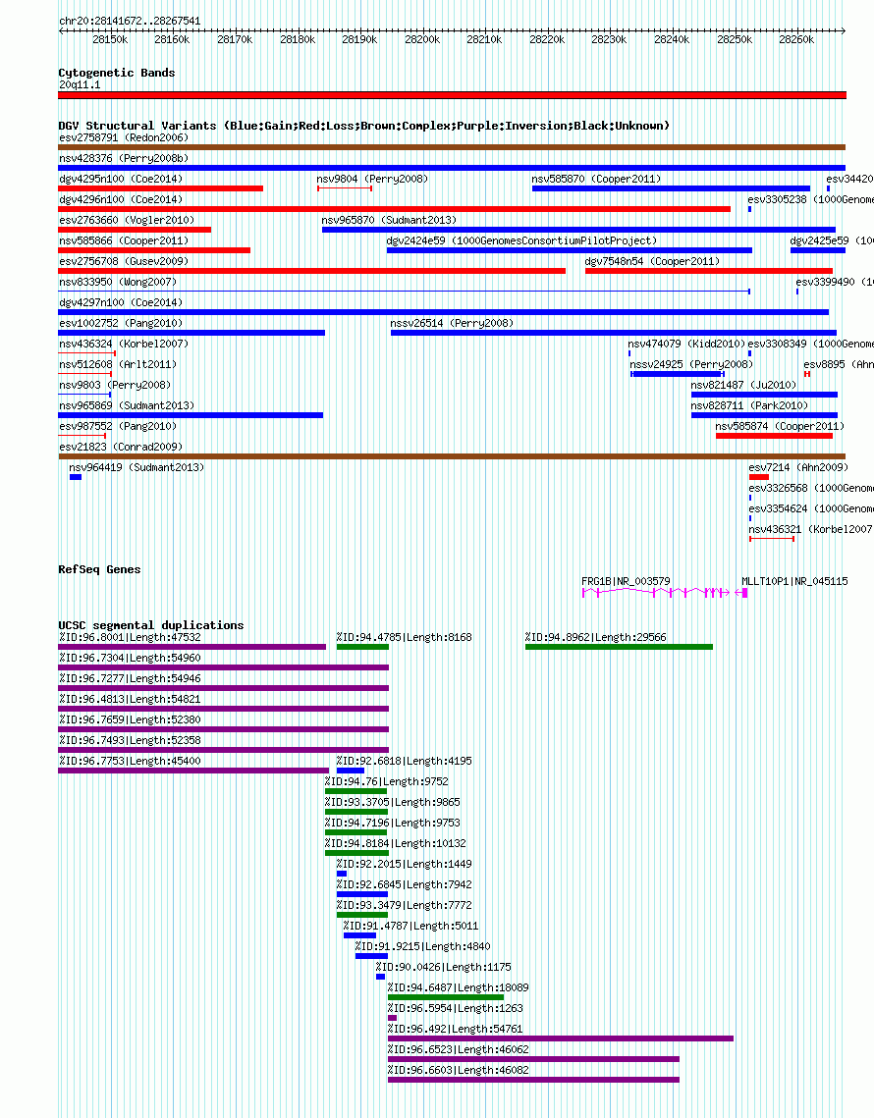Select duplication %ID:96.7304 Length:54960

tap(223, 668)
